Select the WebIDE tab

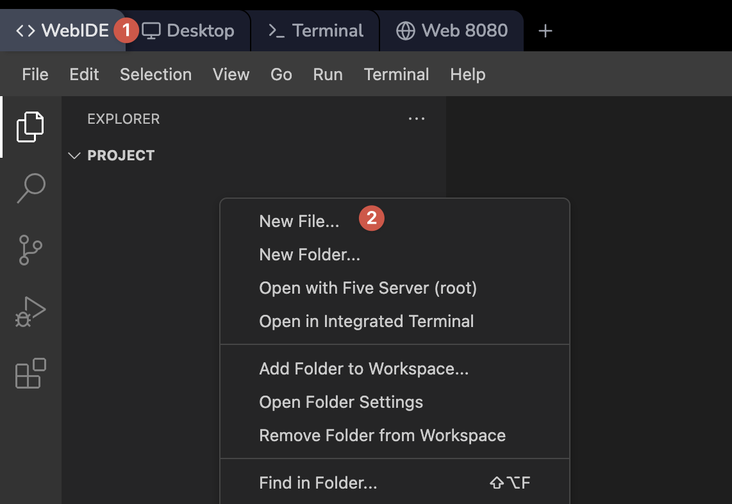(x=62, y=31)
